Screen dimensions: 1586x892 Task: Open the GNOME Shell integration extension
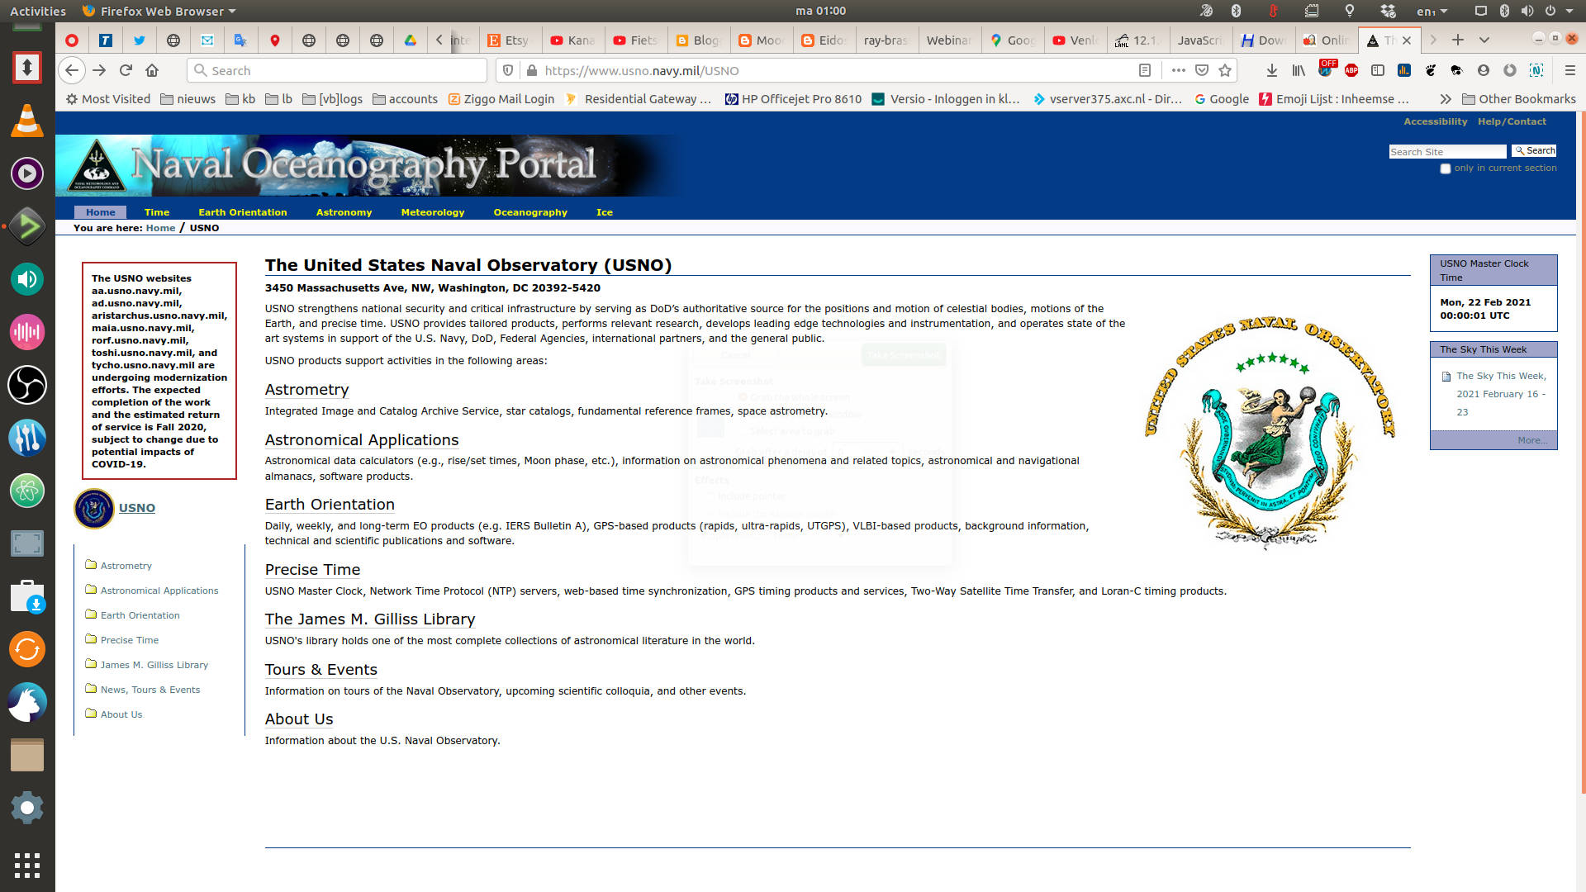tap(1431, 70)
